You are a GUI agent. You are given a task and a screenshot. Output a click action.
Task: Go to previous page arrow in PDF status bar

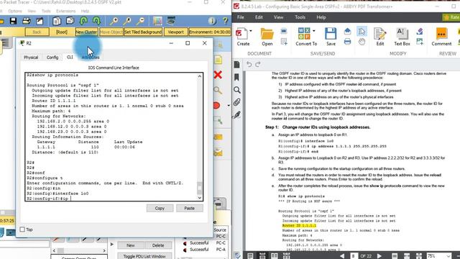pos(342,256)
